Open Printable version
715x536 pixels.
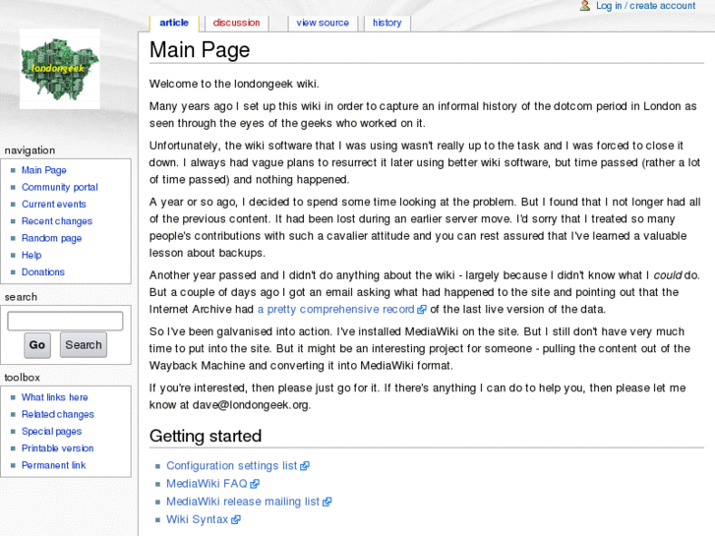click(57, 448)
